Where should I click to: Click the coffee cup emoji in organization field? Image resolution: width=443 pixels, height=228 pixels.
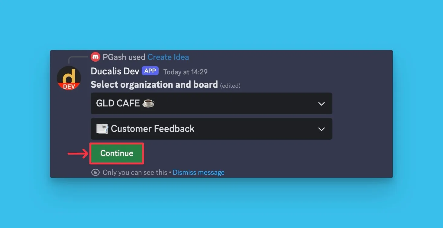click(x=148, y=103)
